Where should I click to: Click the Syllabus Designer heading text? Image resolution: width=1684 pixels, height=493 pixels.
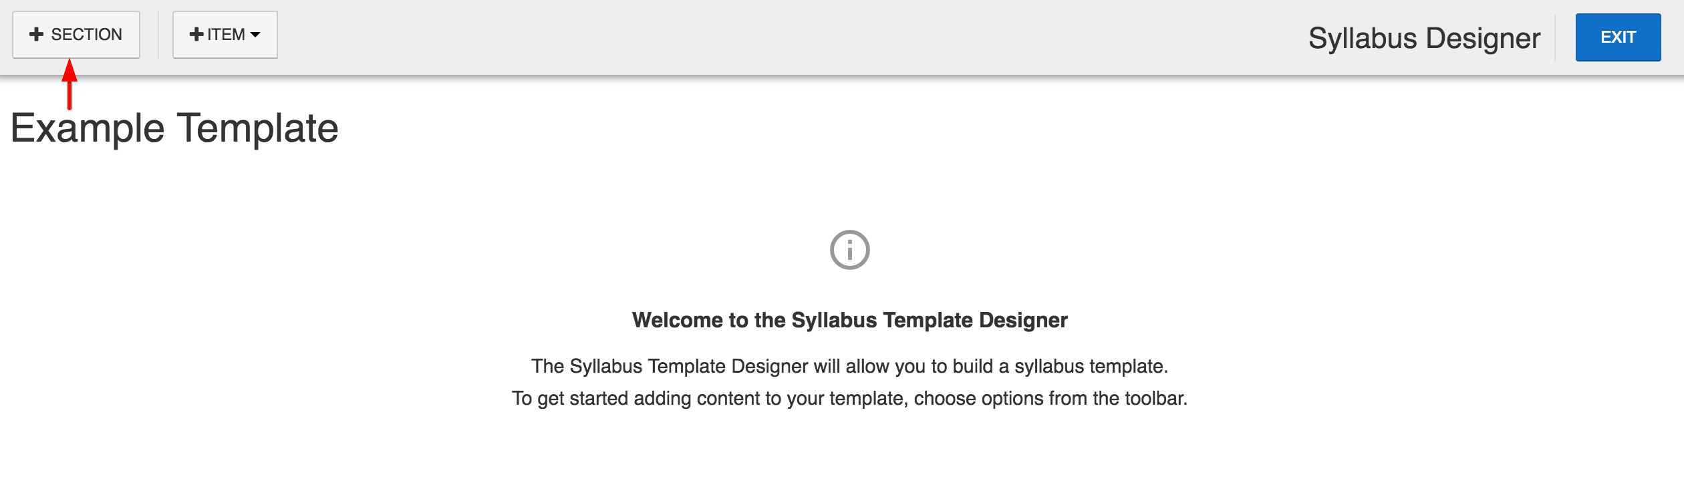pos(1424,38)
